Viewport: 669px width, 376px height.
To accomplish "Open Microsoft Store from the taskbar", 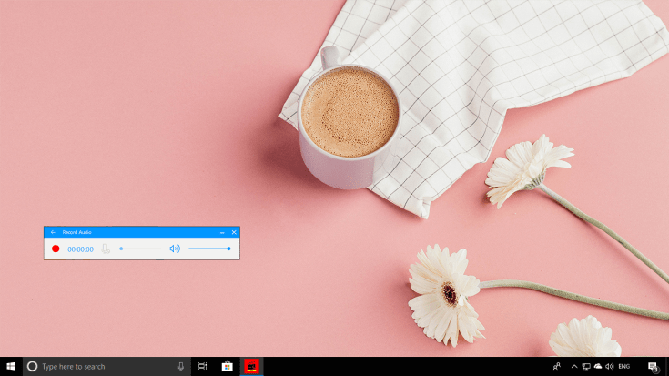I will tap(227, 366).
